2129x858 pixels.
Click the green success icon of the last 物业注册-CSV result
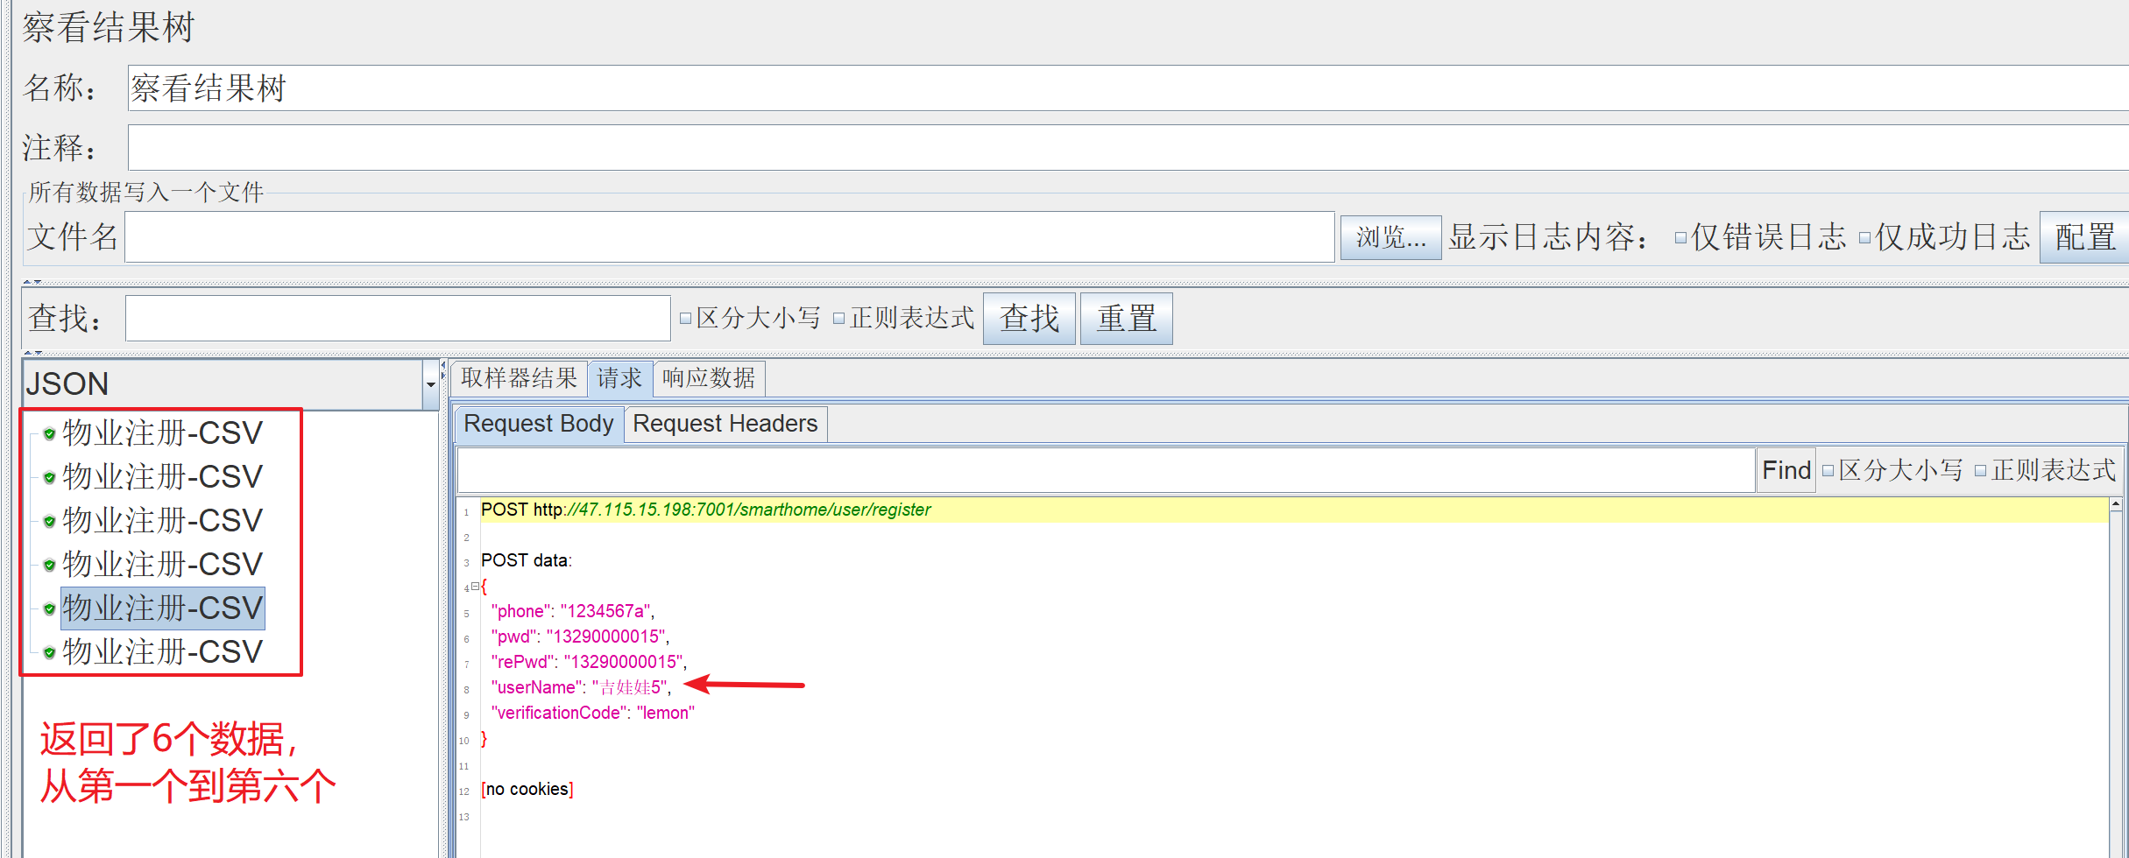[49, 652]
